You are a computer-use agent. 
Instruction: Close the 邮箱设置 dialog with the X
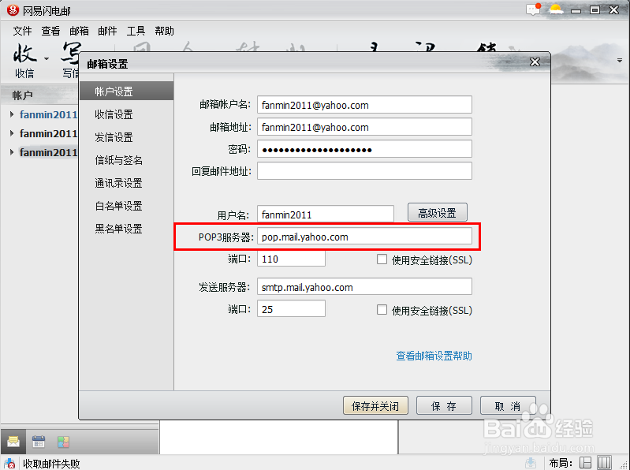535,62
